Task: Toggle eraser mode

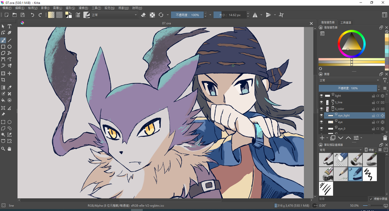Action: pos(143,15)
